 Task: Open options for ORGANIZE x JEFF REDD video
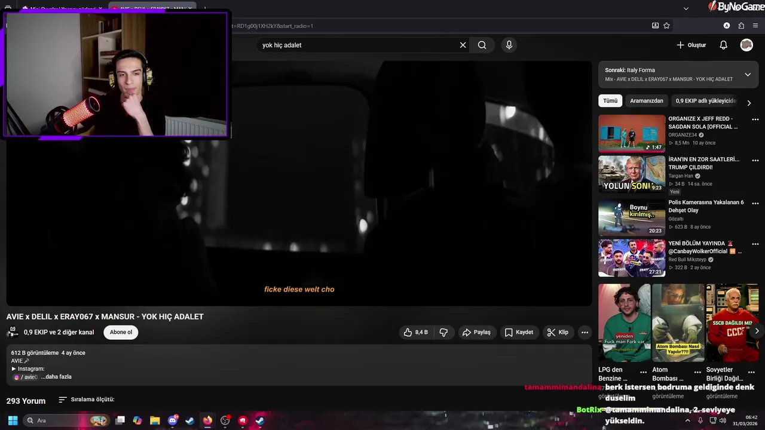(x=755, y=119)
